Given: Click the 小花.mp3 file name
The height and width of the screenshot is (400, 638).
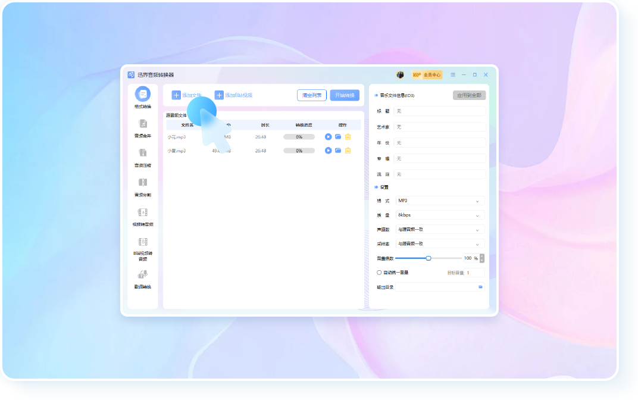Looking at the screenshot, I should pos(177,137).
